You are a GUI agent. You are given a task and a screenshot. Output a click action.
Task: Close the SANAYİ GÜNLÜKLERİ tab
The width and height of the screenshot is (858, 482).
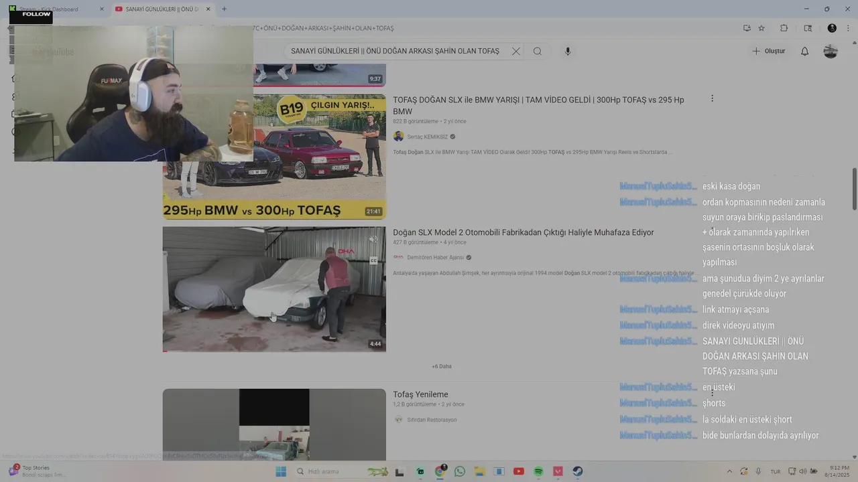pos(208,9)
